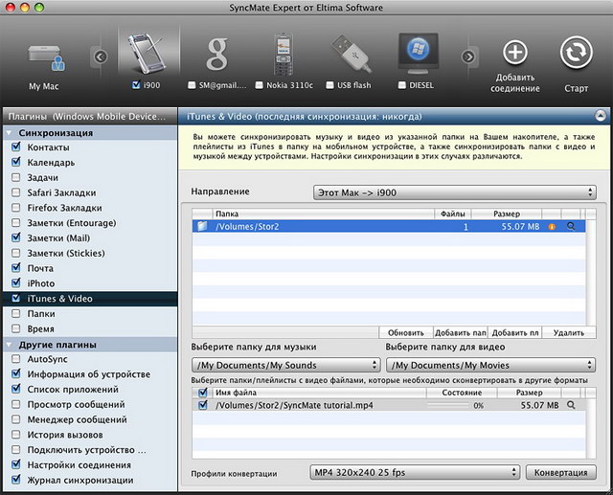Select the /Volumes/Stor2 folder row

[x=389, y=227]
